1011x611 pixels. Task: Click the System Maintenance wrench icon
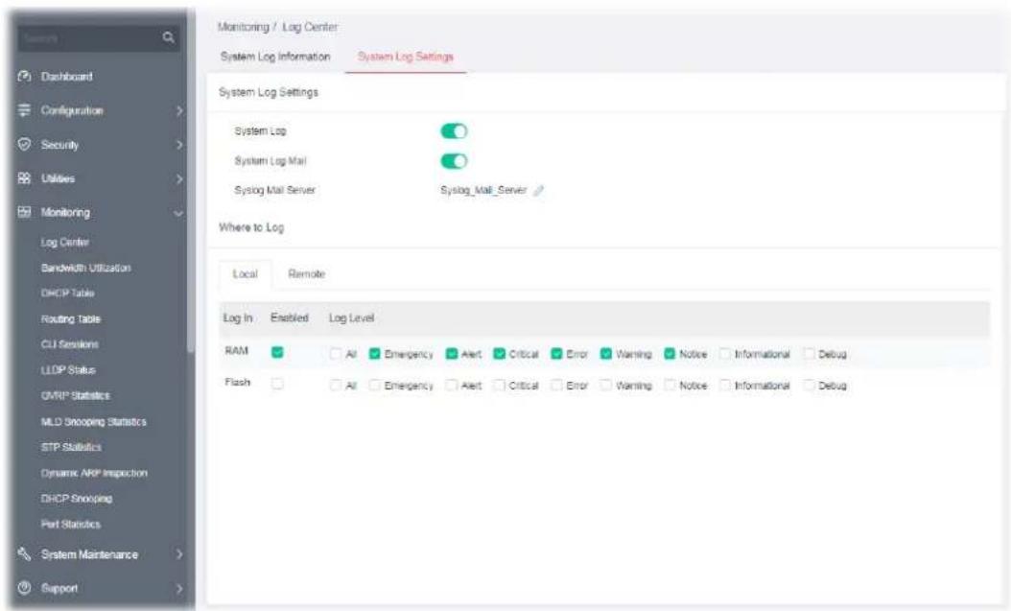click(25, 553)
